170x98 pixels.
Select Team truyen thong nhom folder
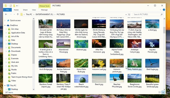coord(22,77)
